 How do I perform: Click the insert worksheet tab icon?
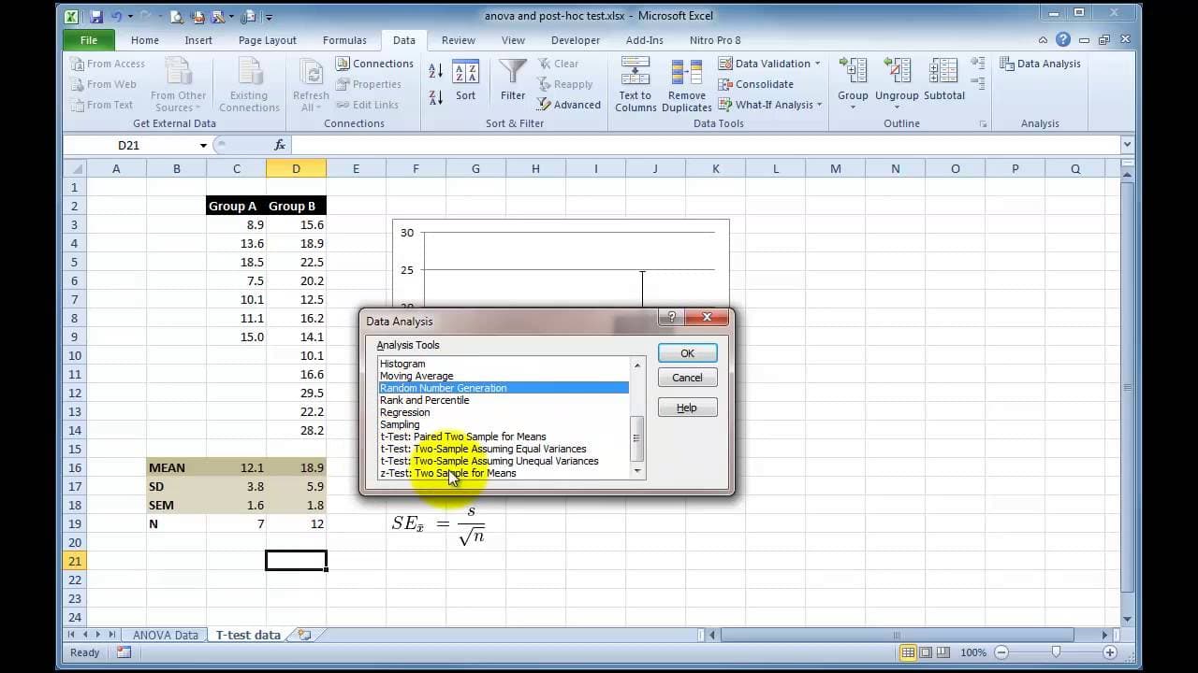point(303,635)
